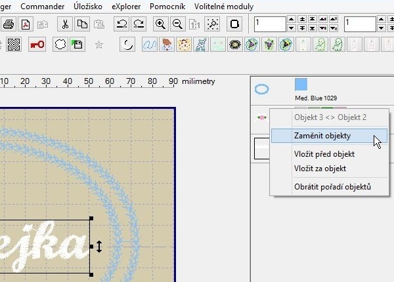Click the rounded square outline button
394x282 pixels.
click(235, 25)
